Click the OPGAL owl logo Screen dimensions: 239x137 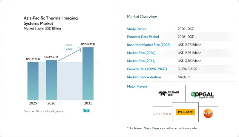(x=203, y=95)
